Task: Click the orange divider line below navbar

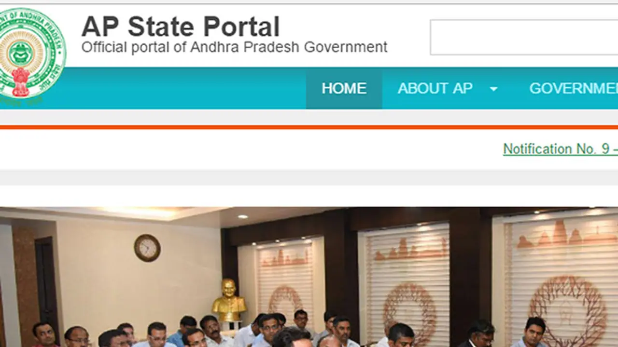Action: [x=309, y=127]
